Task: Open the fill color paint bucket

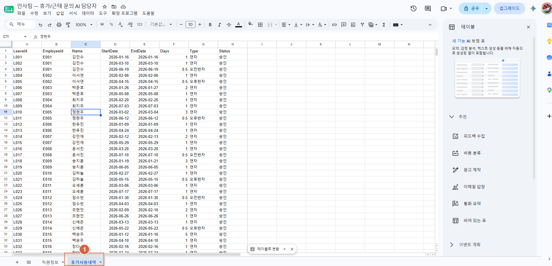Action: [x=250, y=24]
